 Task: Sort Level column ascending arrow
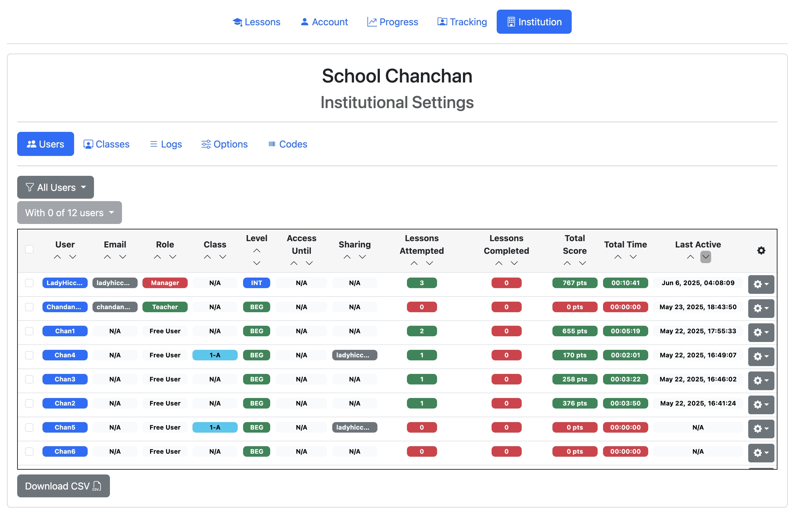pos(257,251)
